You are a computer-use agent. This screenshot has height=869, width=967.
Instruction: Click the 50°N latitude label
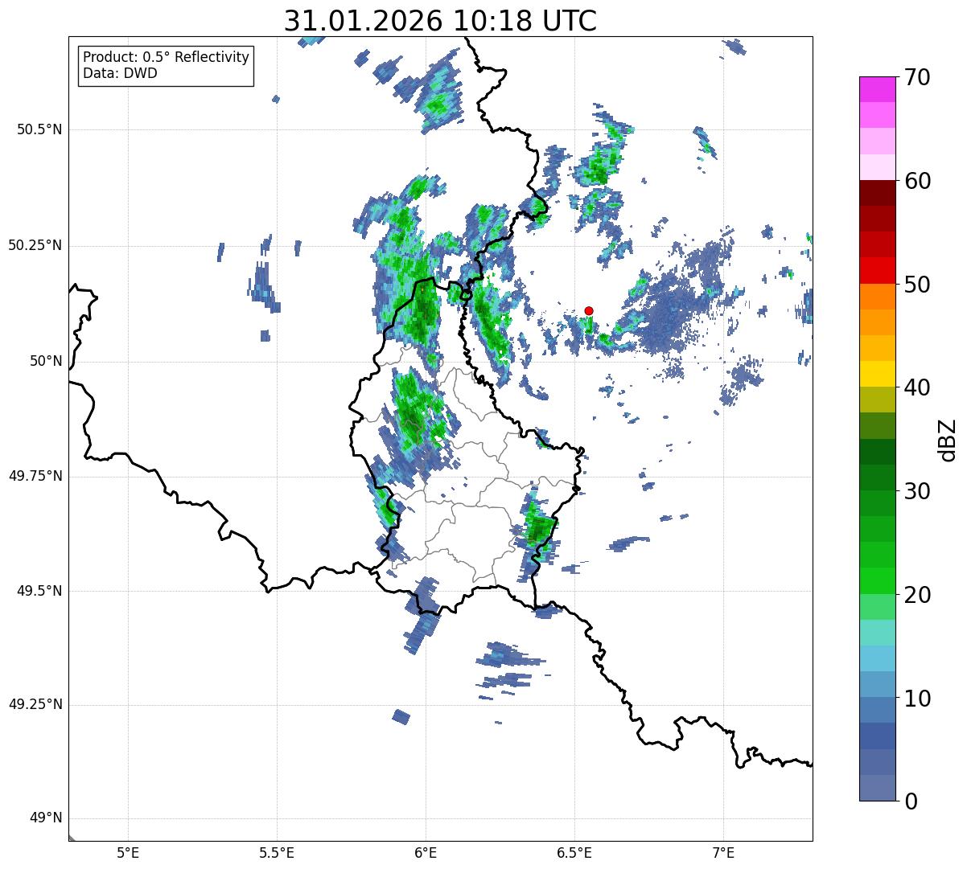[46, 361]
